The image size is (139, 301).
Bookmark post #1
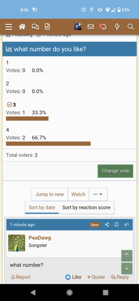[116, 225]
